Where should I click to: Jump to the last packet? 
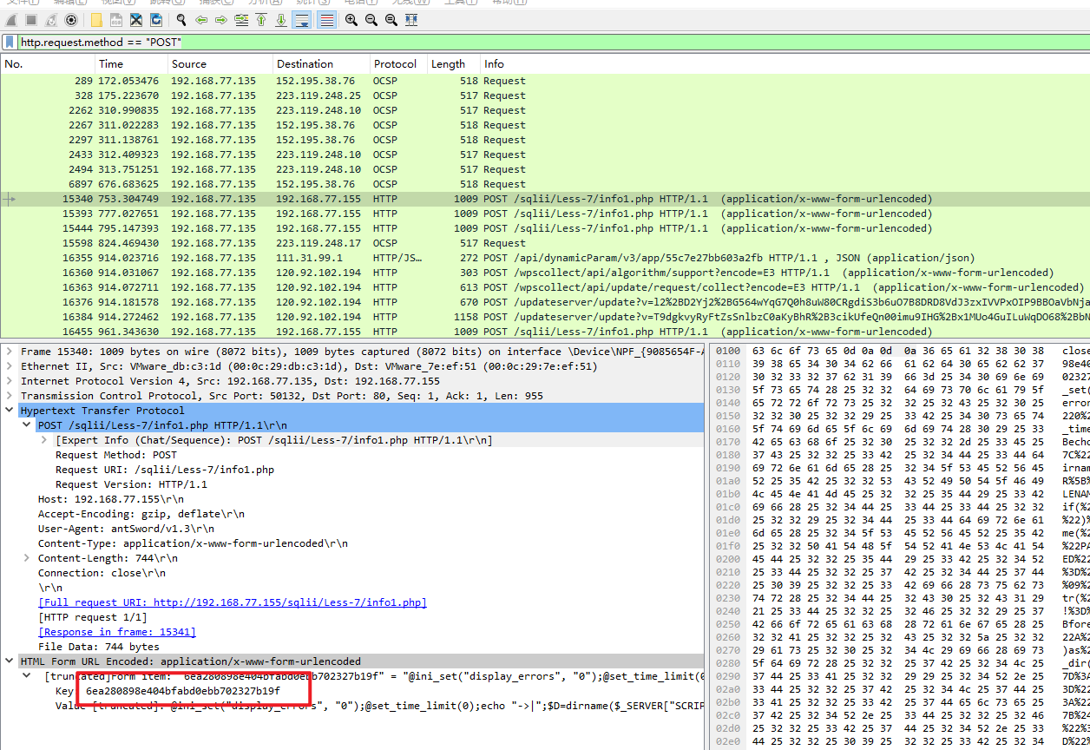click(x=281, y=19)
